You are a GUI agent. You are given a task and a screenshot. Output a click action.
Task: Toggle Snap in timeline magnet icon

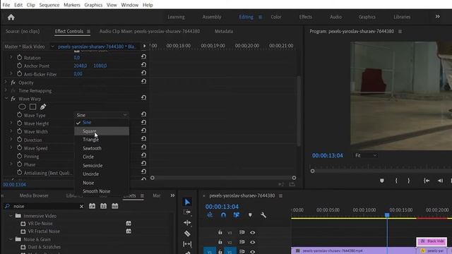point(223,214)
